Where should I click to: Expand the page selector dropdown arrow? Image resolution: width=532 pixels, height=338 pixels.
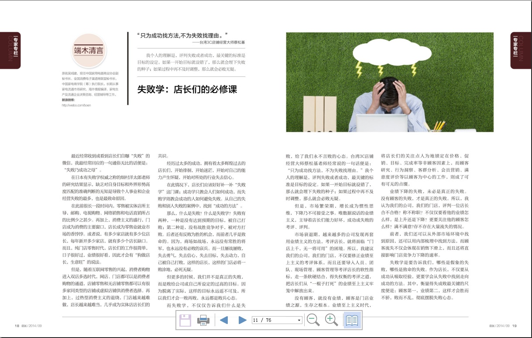pyautogui.click(x=299, y=320)
